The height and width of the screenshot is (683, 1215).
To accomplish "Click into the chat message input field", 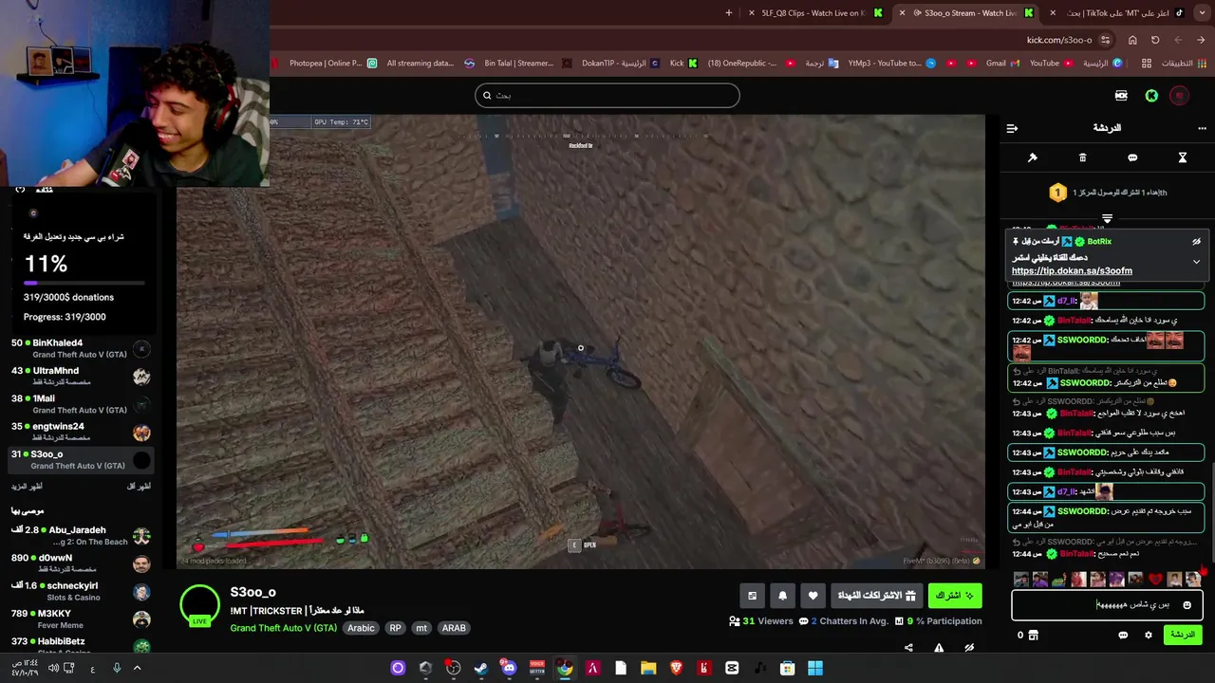I will pos(1107,605).
